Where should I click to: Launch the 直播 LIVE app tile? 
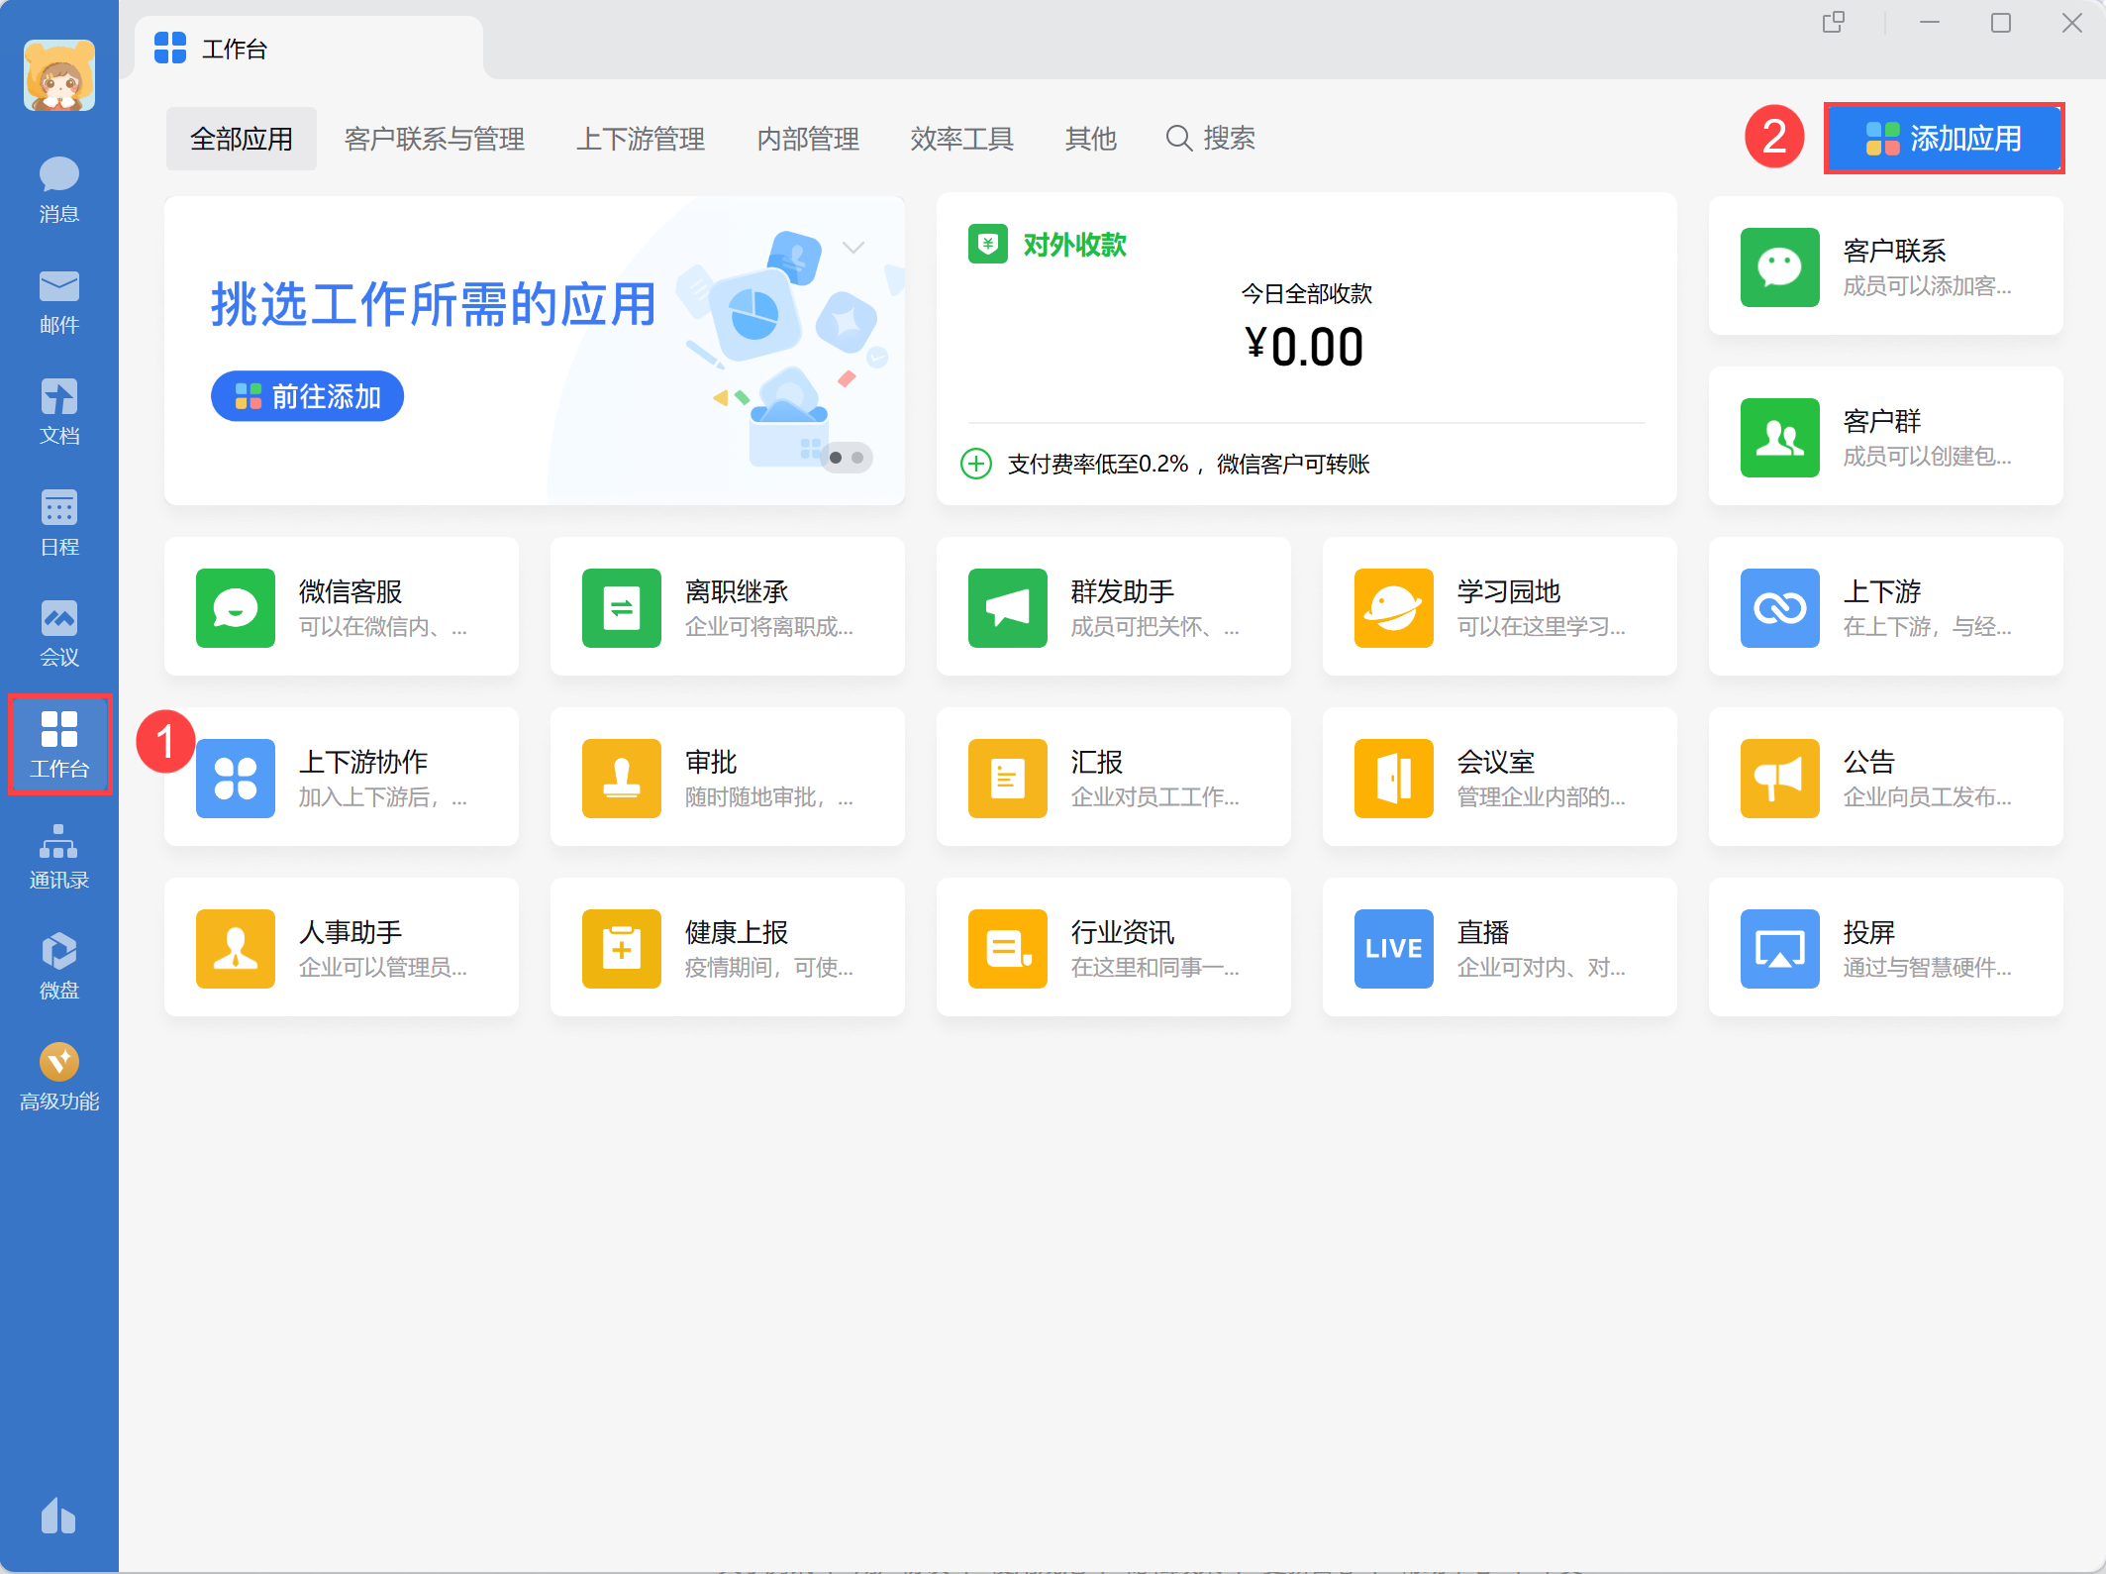point(1393,948)
